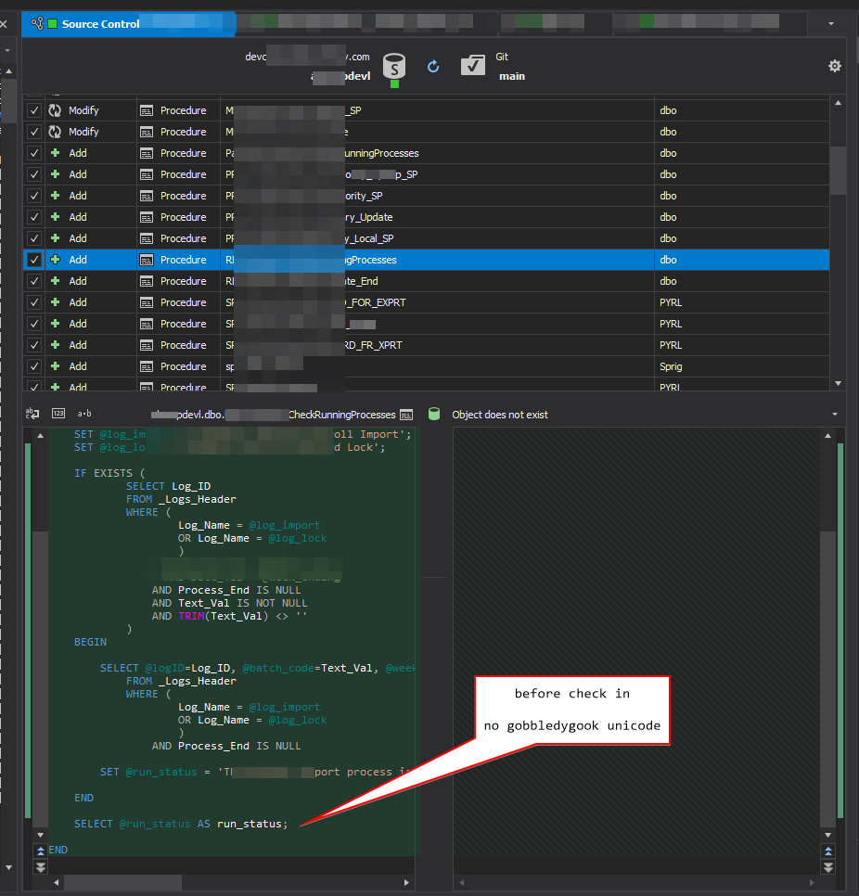Toggle word wrap icon in diff toolbar
The image size is (859, 896).
pyautogui.click(x=32, y=413)
